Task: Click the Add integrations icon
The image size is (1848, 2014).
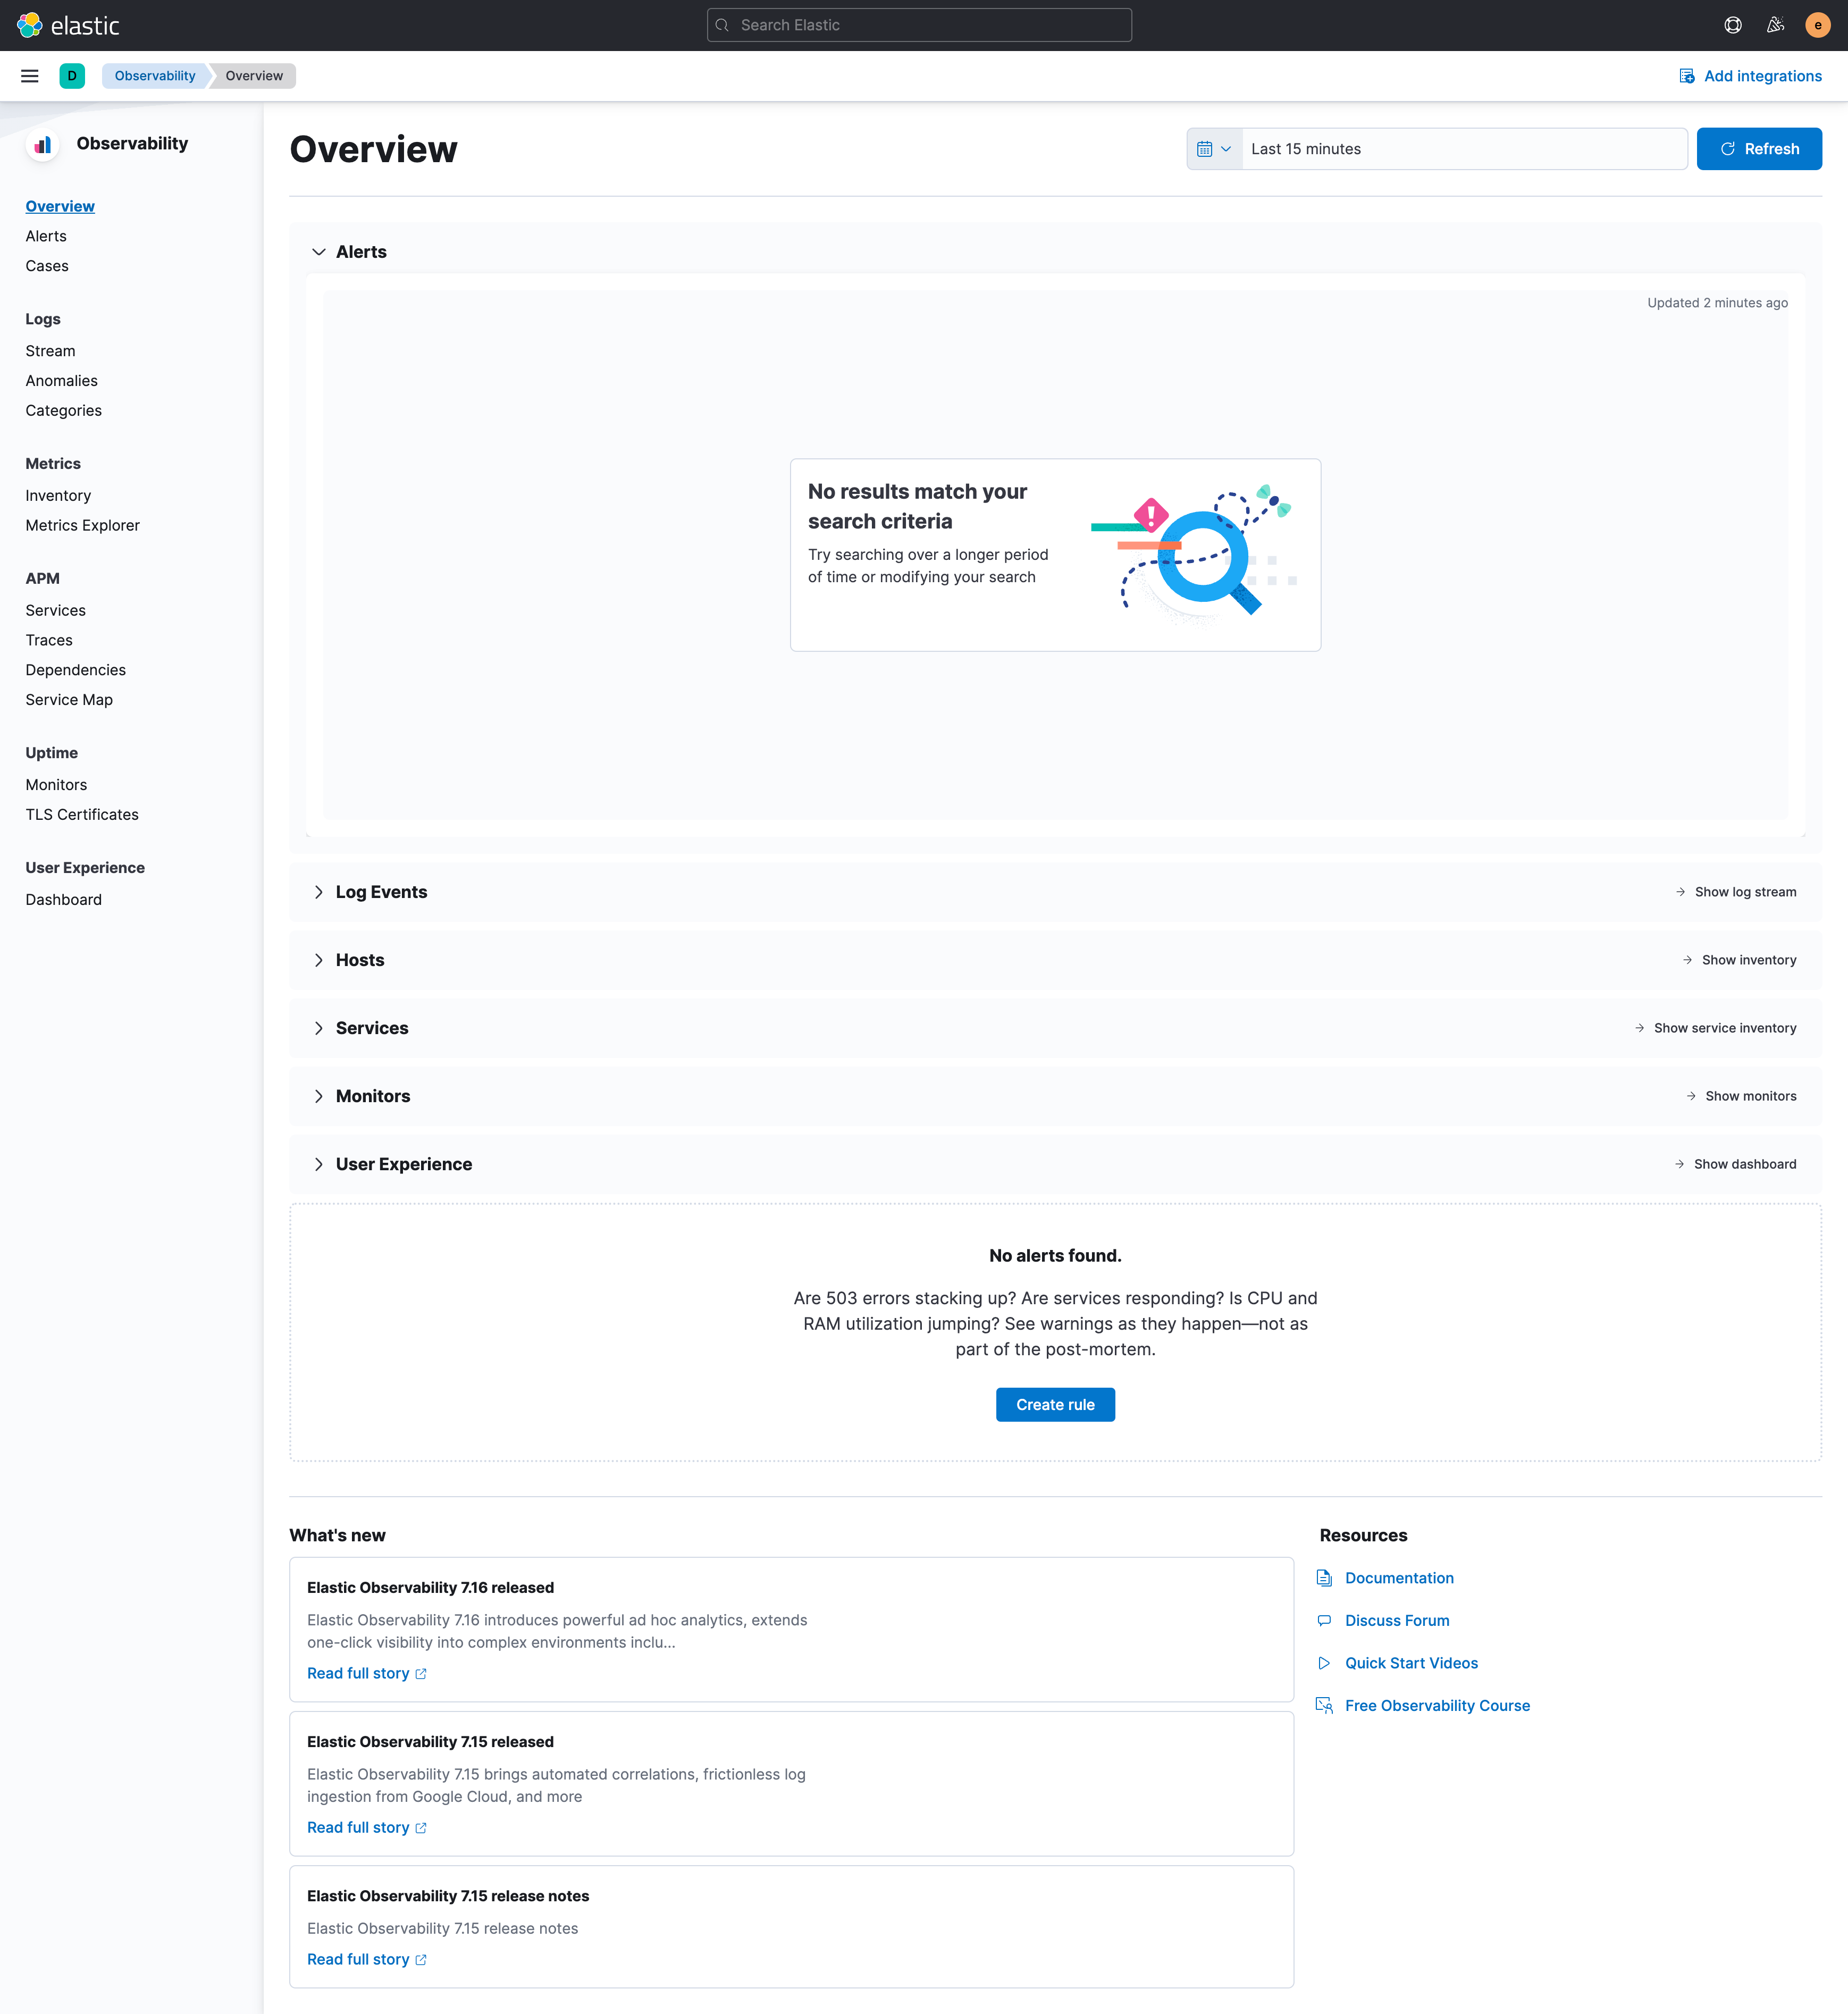Action: pos(1686,76)
